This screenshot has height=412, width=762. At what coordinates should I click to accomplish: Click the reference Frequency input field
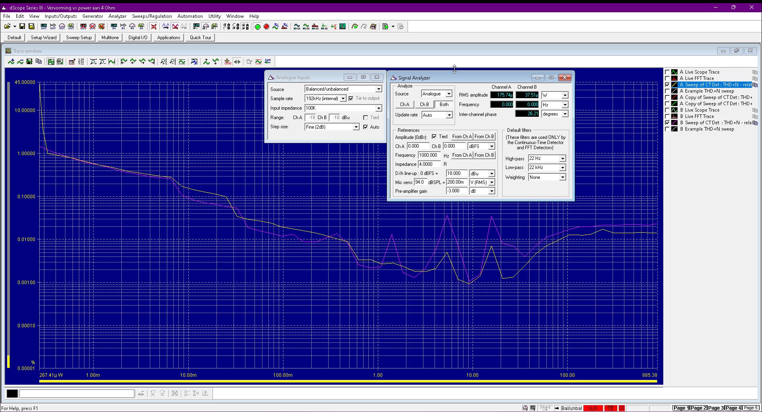tap(429, 155)
